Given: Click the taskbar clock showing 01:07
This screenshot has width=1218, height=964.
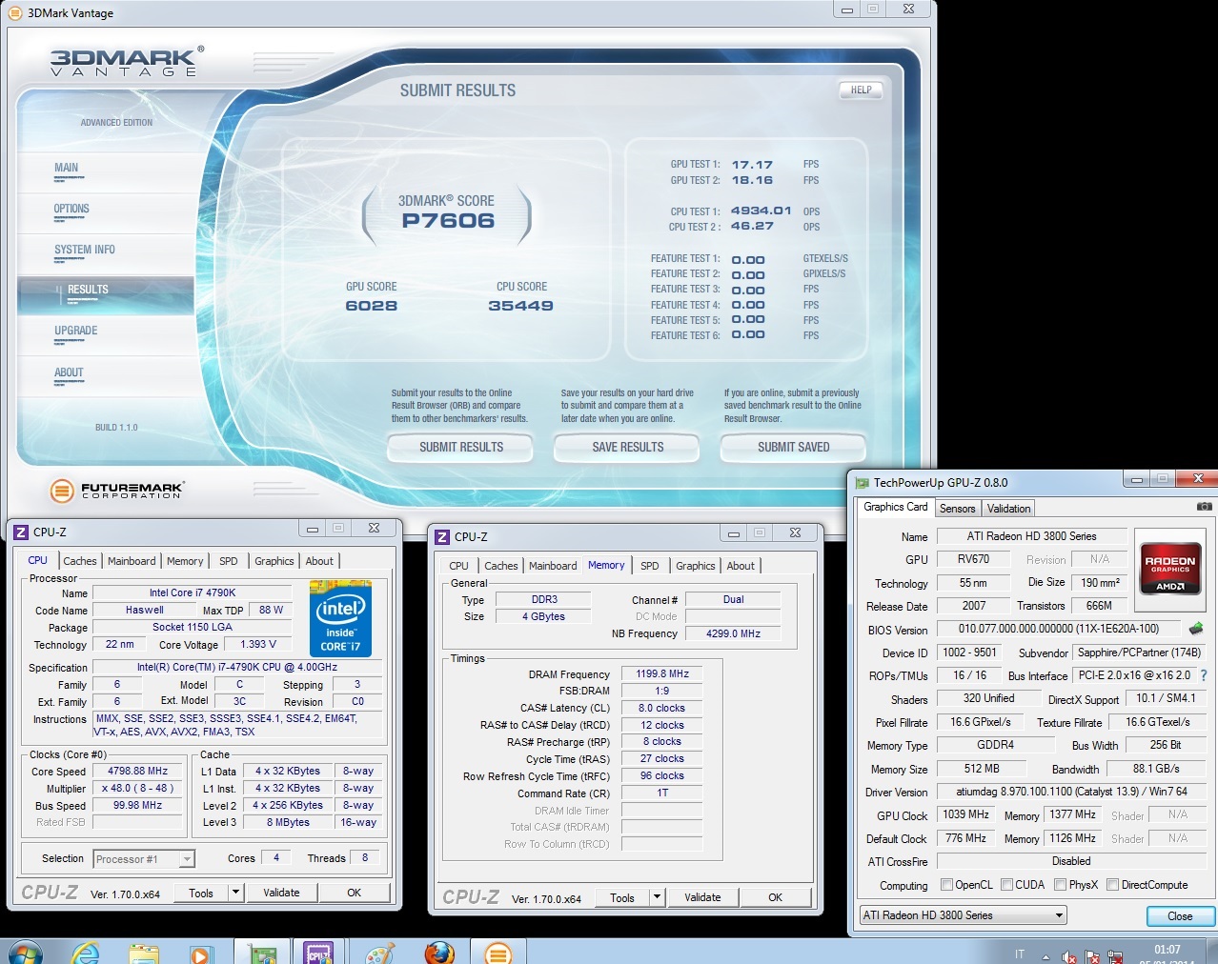Looking at the screenshot, I should tap(1167, 950).
